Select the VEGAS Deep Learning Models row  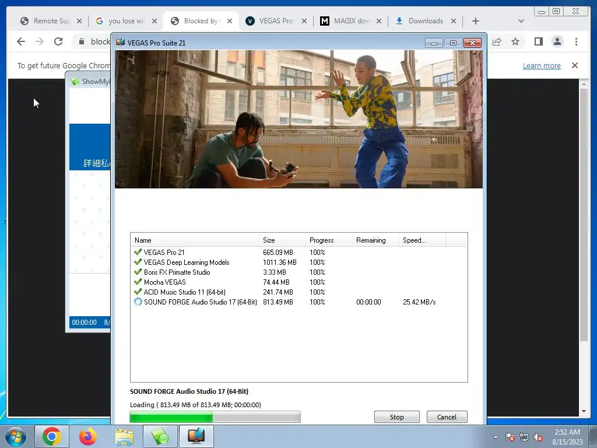(298, 262)
